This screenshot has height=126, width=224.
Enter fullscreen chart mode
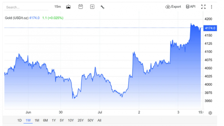(203, 7)
